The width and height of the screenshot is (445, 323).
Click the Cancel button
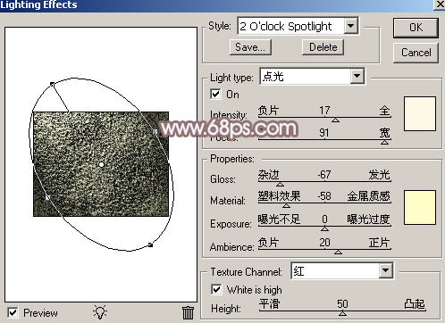coord(416,53)
